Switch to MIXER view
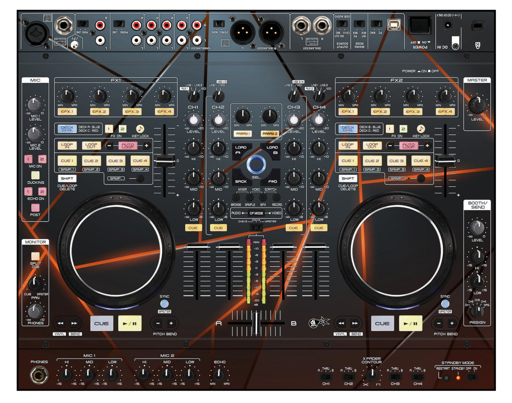The height and width of the screenshot is (403, 512). pos(242,190)
